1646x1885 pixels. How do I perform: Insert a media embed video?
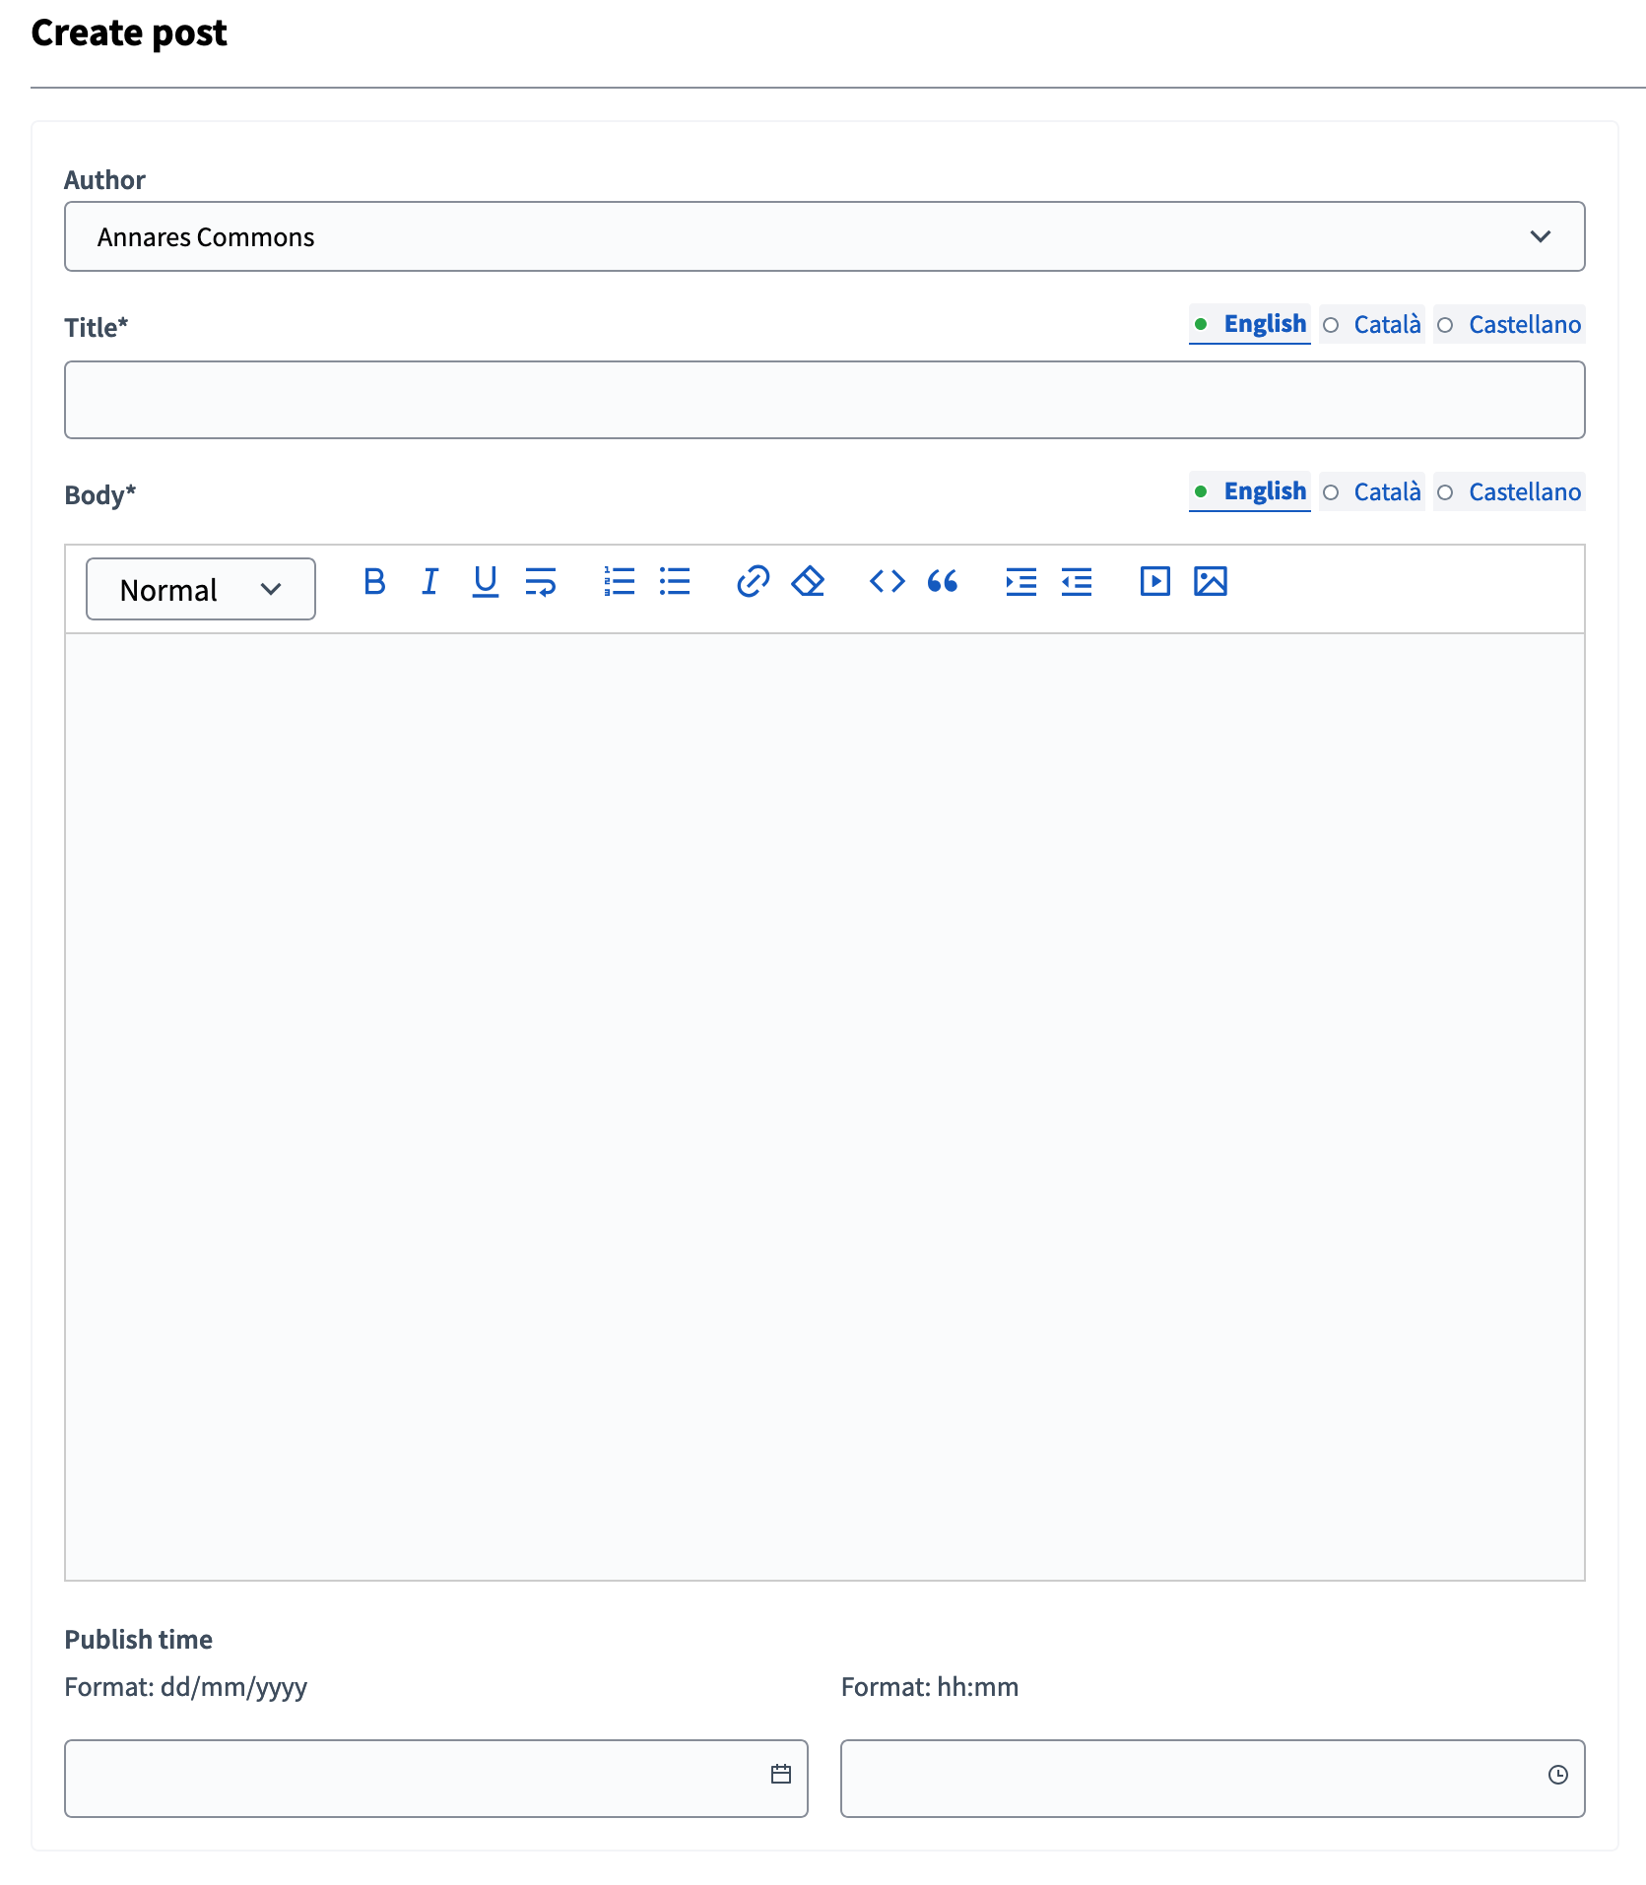1153,582
